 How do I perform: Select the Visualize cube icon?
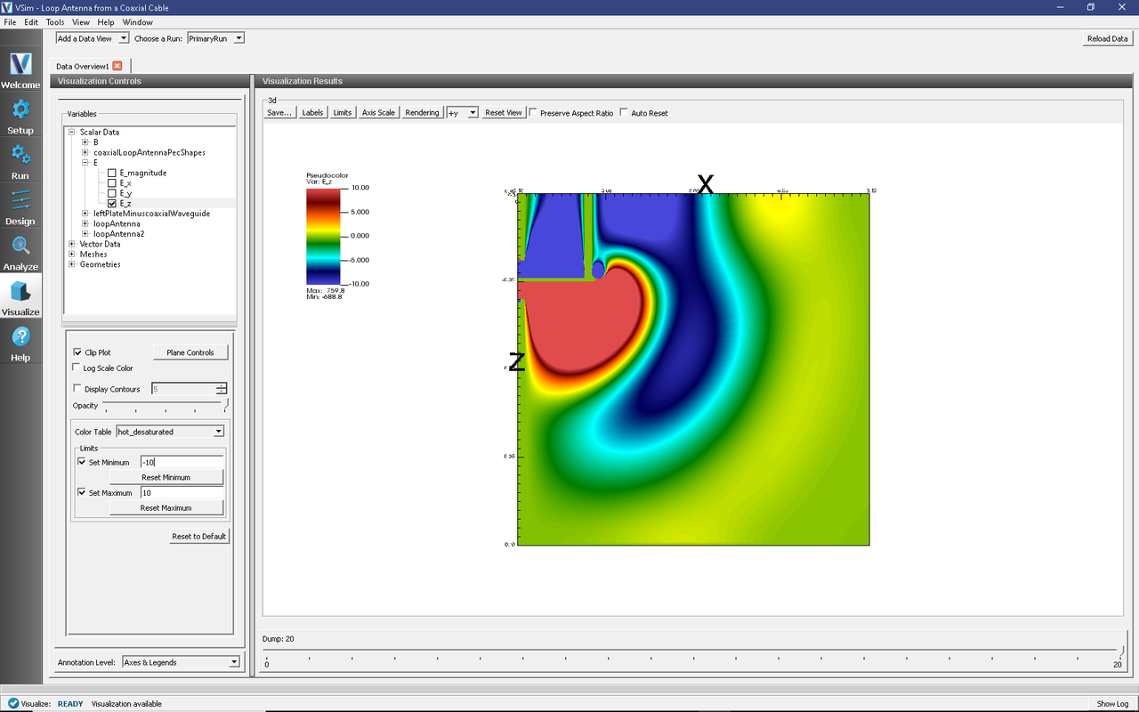click(20, 297)
